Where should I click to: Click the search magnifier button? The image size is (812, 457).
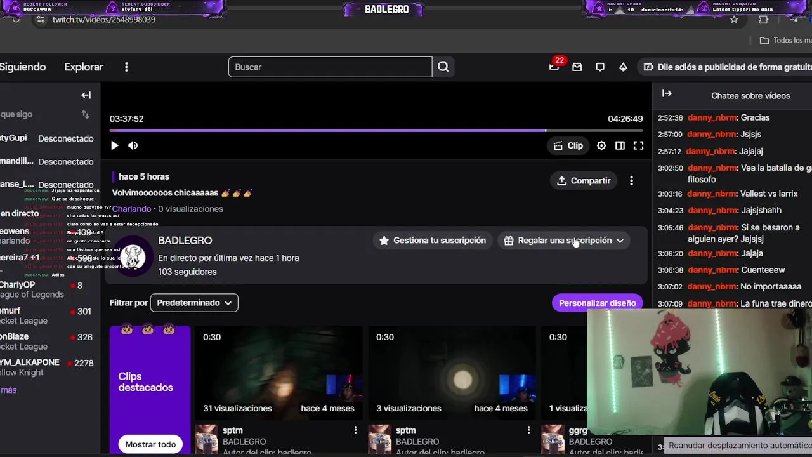click(443, 67)
